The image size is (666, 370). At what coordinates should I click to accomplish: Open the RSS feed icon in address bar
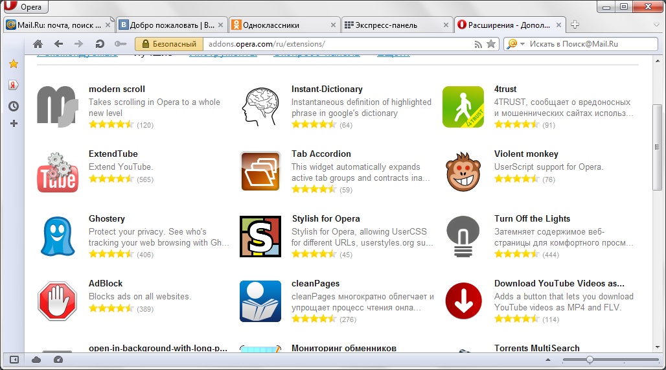click(x=478, y=44)
